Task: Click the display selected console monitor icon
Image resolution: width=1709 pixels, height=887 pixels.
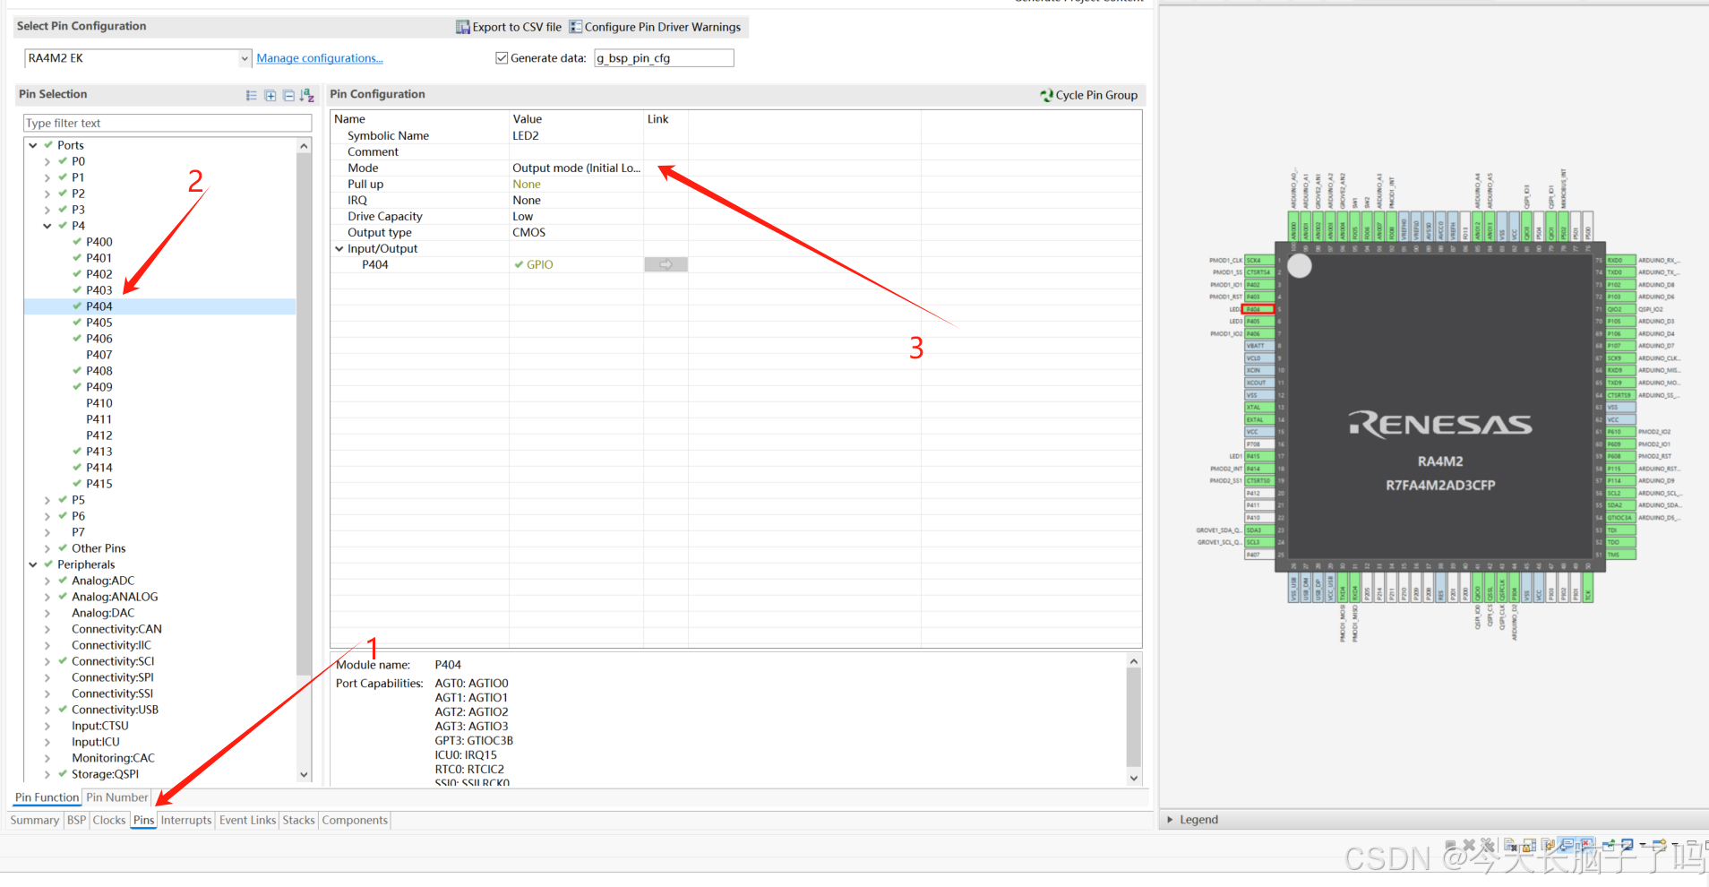Action: click(x=1627, y=845)
